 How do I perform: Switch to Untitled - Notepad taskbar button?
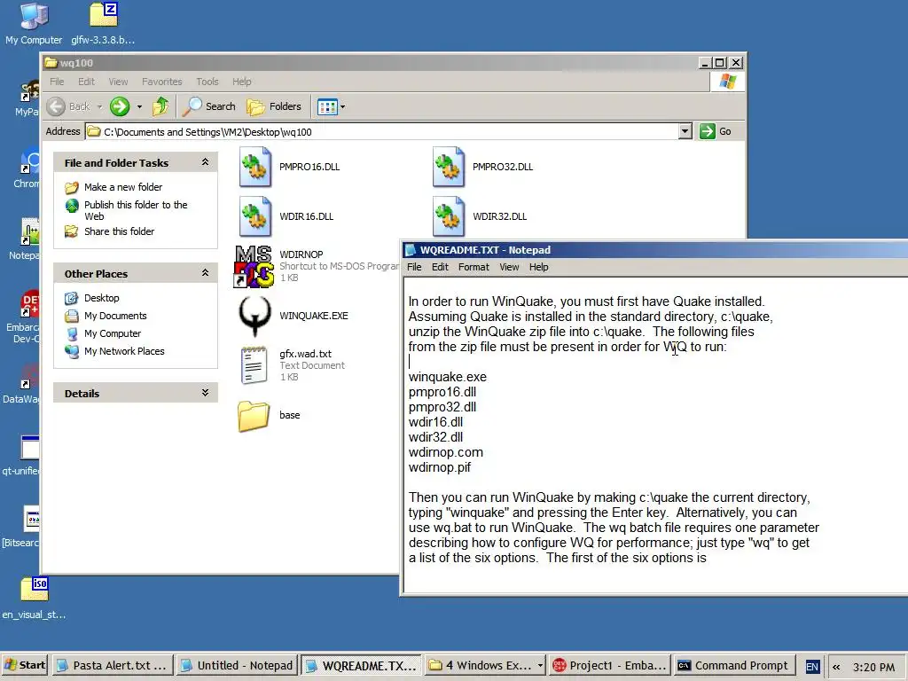(x=238, y=665)
